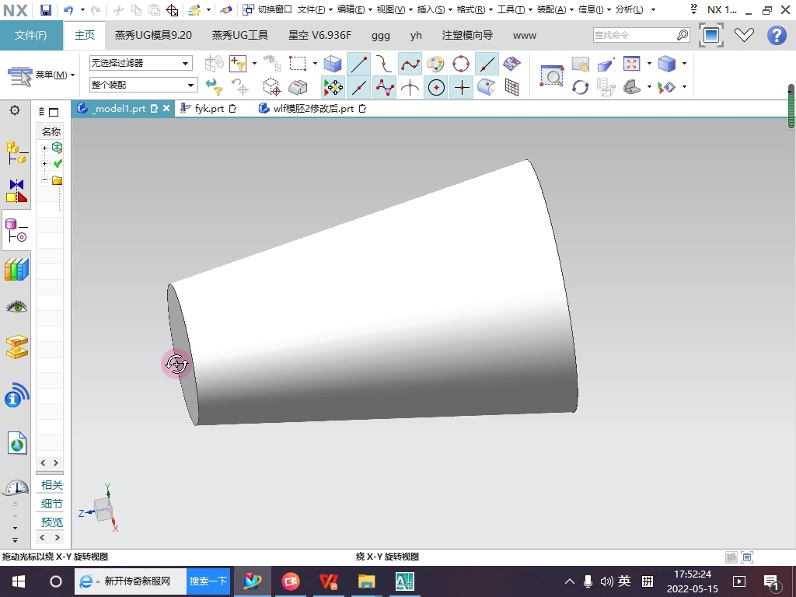
Task: Toggle the snap midpoint option
Action: point(358,87)
